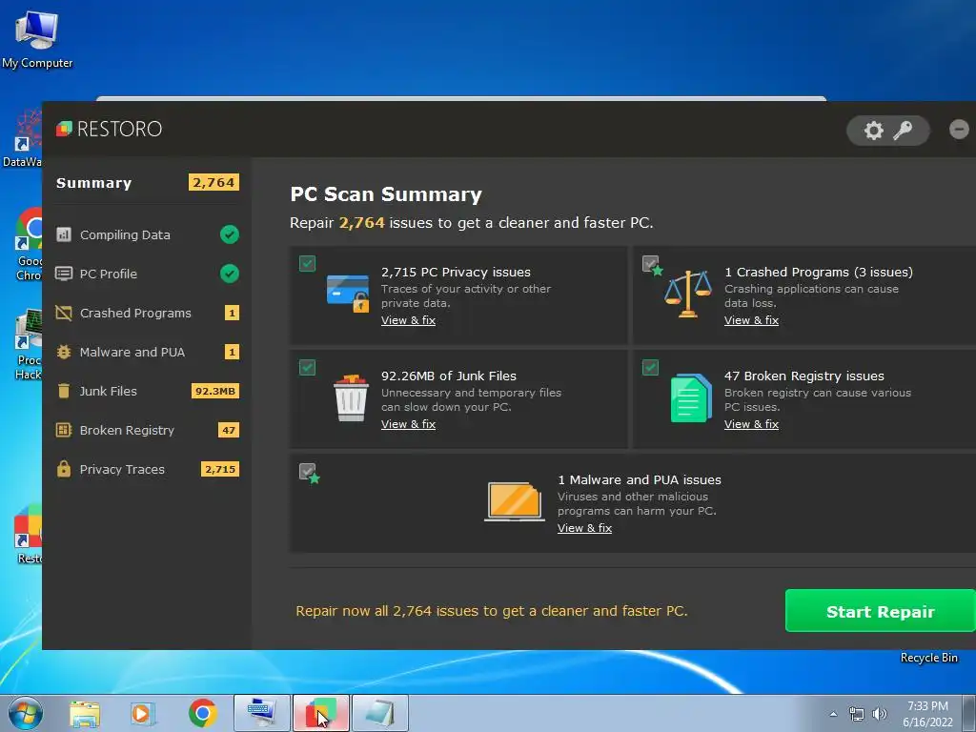This screenshot has height=732, width=976.
Task: Open File Explorer from taskbar
Action: (x=85, y=714)
